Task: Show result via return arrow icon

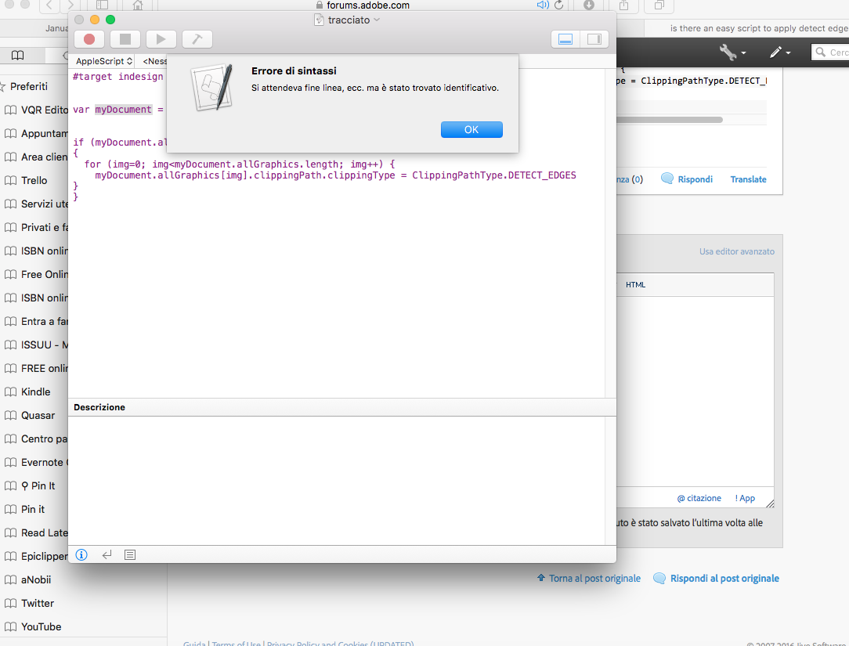Action: 107,554
